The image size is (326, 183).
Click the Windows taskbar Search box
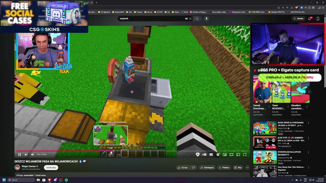[x=21, y=180]
